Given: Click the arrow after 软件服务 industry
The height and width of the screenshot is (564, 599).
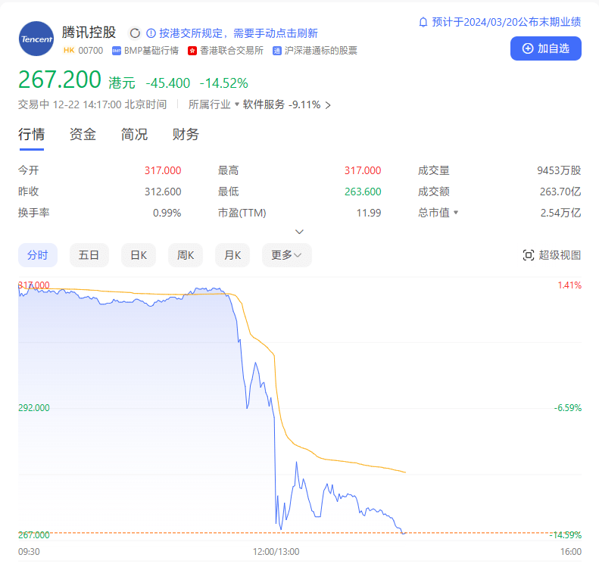Looking at the screenshot, I should [328, 105].
